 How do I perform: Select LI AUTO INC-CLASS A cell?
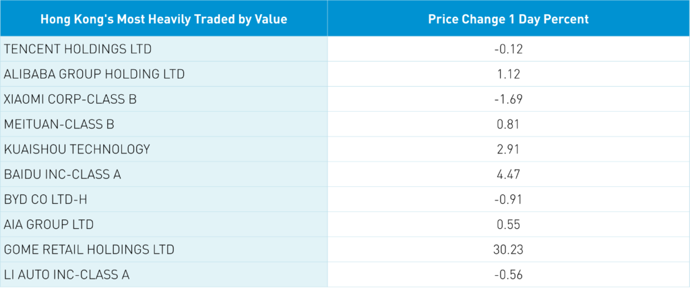tap(67, 275)
